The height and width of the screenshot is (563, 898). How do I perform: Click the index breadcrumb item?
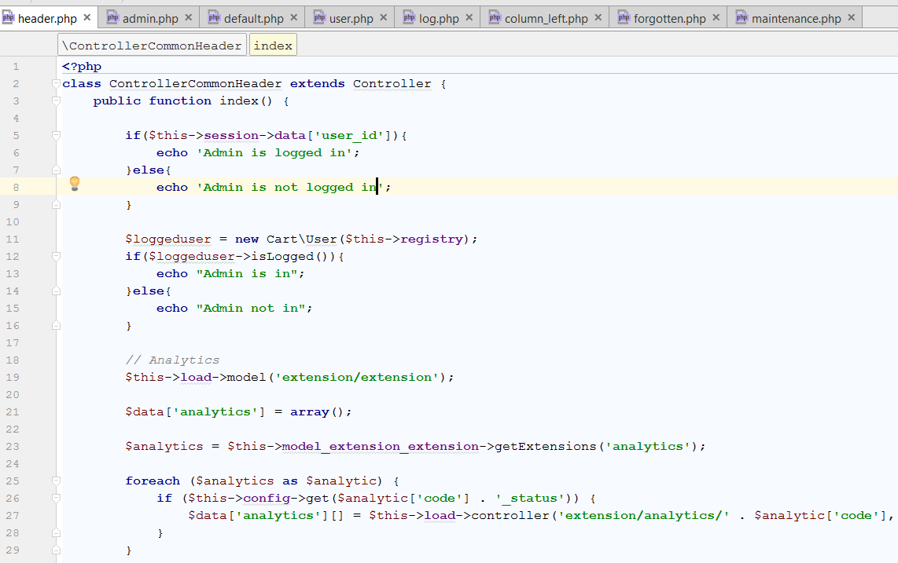pyautogui.click(x=273, y=46)
